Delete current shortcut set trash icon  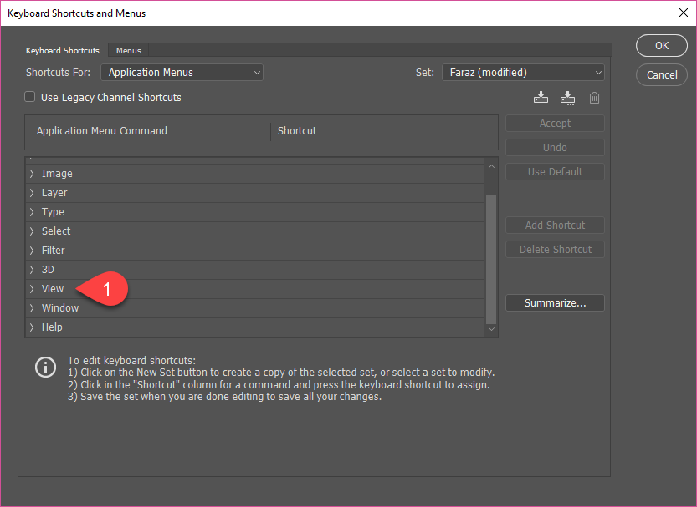click(x=594, y=98)
